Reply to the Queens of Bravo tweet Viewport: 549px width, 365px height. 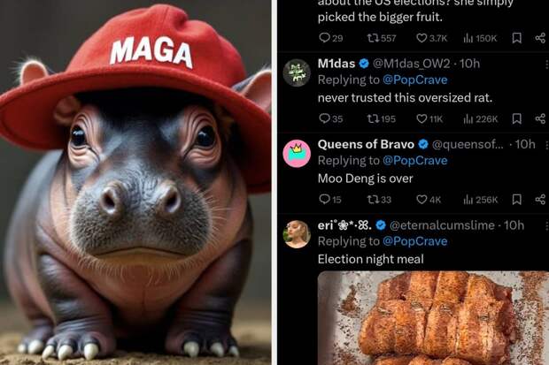click(324, 200)
